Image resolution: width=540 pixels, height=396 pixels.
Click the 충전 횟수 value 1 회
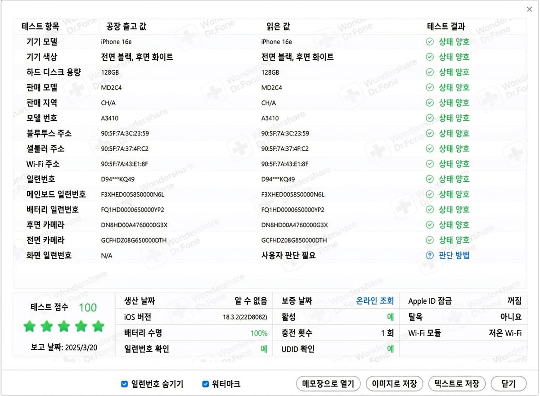[387, 333]
